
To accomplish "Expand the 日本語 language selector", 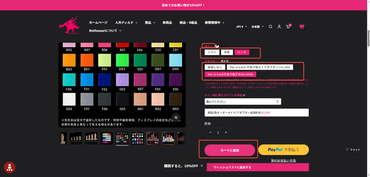I will (257, 27).
